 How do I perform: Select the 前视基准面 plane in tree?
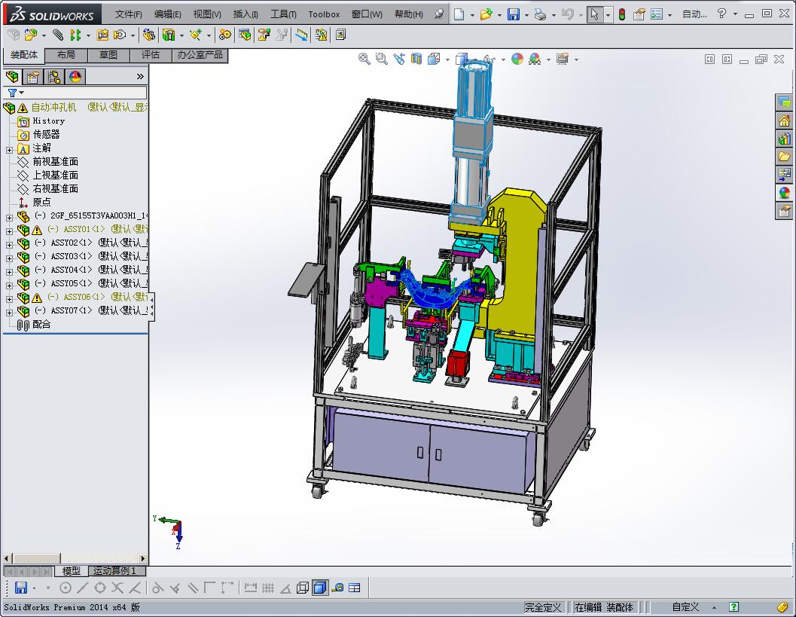[55, 162]
